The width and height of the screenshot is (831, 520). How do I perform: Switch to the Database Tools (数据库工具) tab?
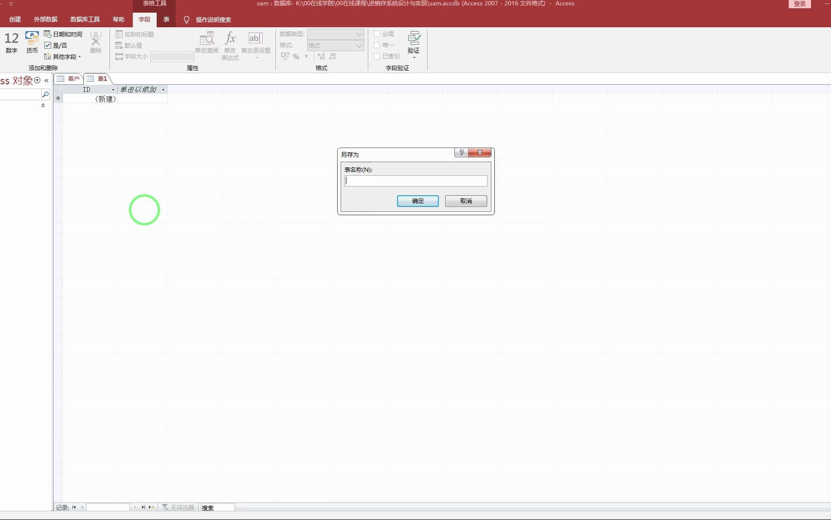85,19
